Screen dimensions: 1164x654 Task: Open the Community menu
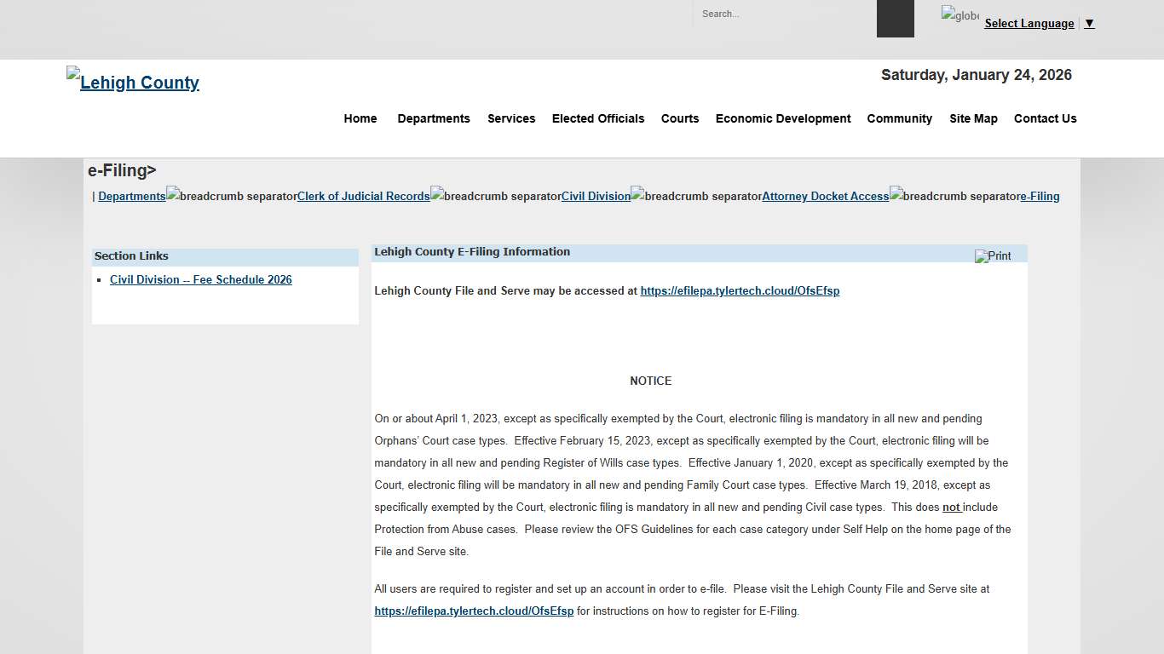click(899, 118)
